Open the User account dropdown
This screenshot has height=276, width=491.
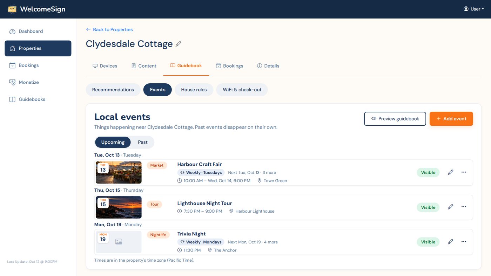473,9
